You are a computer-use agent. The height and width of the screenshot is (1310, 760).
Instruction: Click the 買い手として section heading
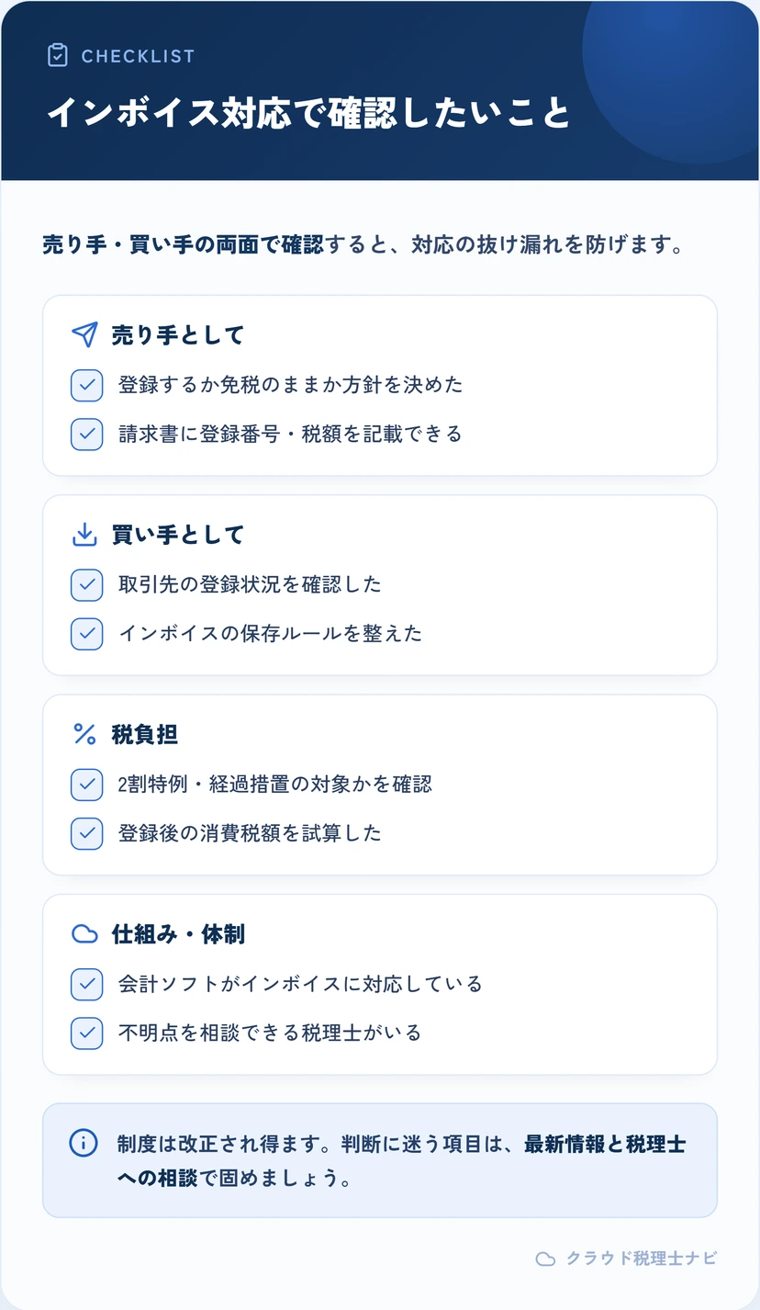(178, 535)
